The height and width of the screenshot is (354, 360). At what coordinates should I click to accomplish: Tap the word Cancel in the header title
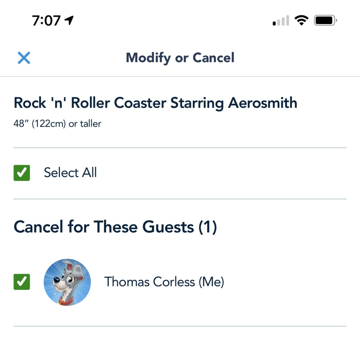[x=213, y=58]
